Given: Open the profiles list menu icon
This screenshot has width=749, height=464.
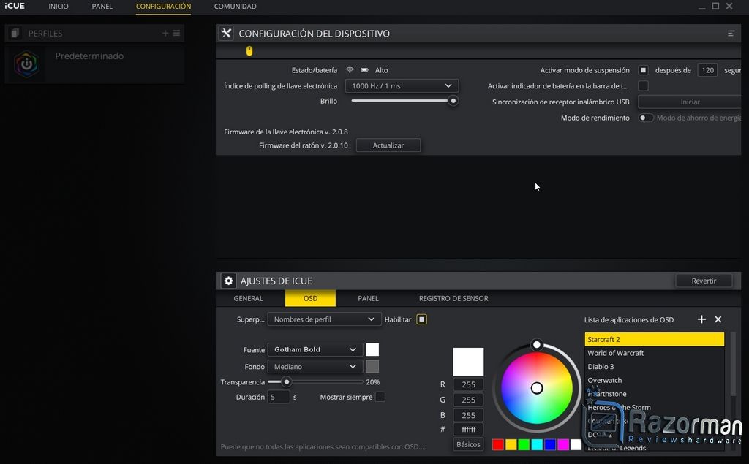Looking at the screenshot, I should [177, 33].
